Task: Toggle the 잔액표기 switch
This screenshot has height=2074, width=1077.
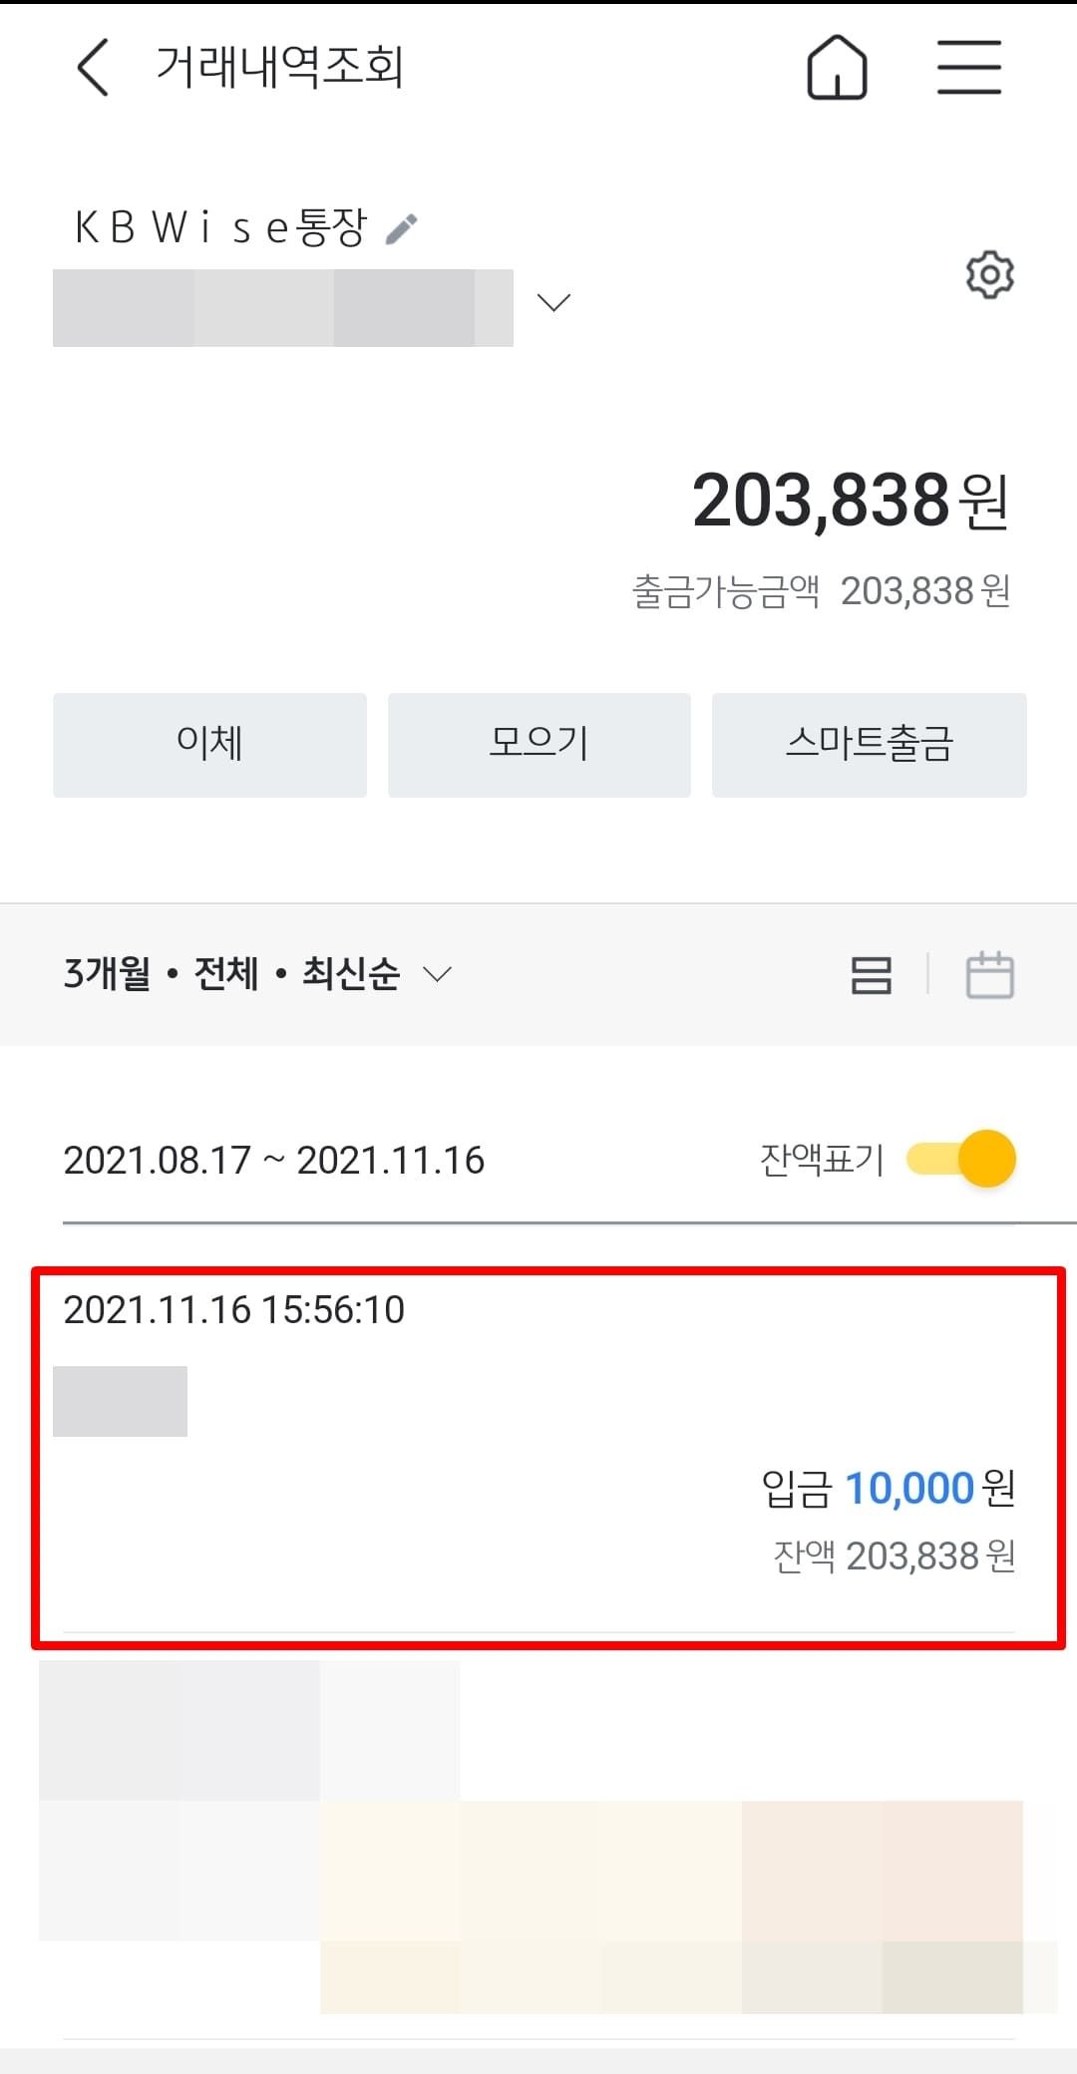Action: pos(962,1159)
